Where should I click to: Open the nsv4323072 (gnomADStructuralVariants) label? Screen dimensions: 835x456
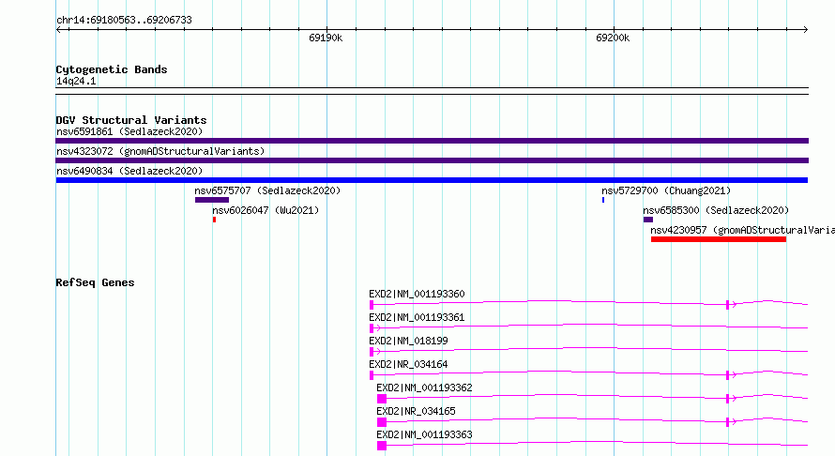160,151
